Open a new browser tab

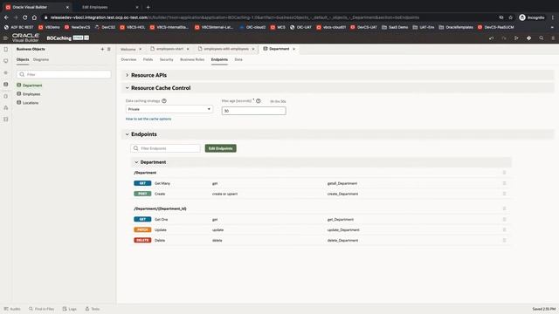148,7
